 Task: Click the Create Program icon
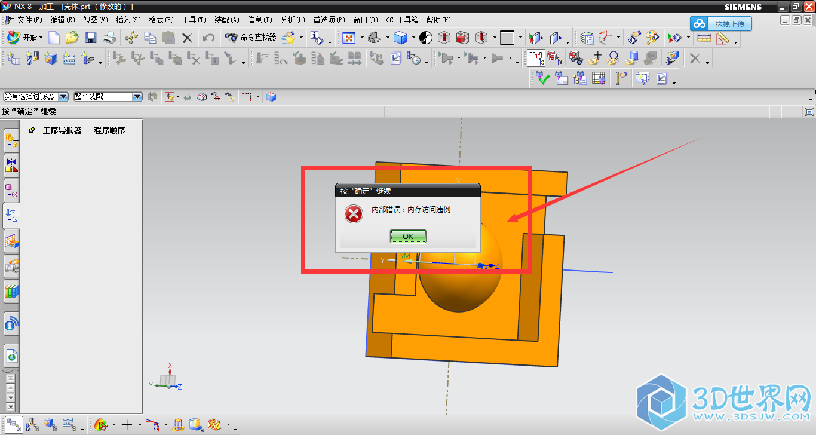click(x=14, y=58)
